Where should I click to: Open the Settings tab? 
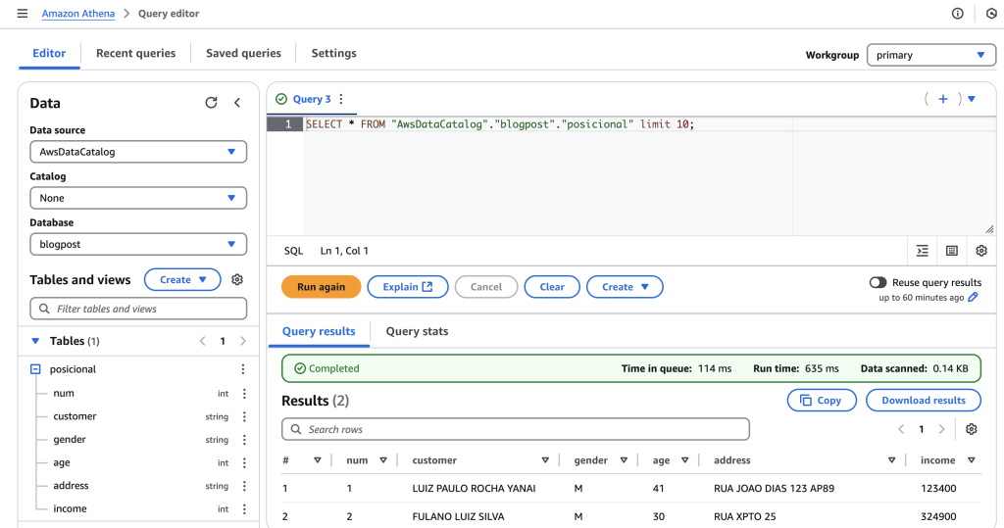click(x=333, y=53)
